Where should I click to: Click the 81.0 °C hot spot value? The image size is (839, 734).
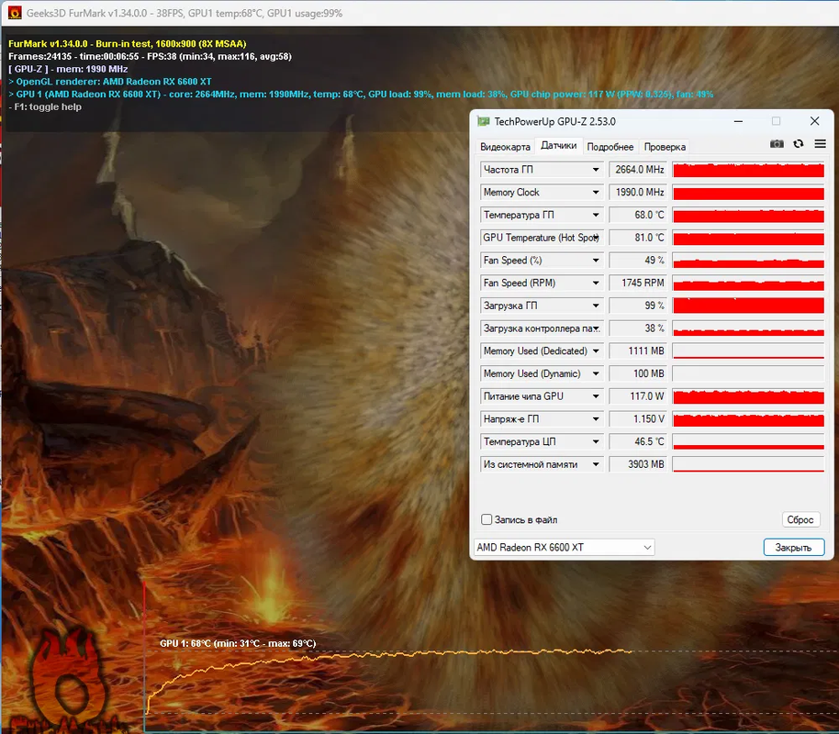638,238
